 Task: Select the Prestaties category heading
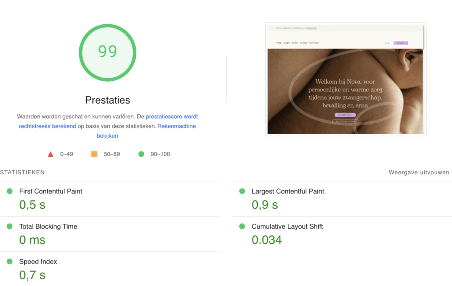point(107,100)
